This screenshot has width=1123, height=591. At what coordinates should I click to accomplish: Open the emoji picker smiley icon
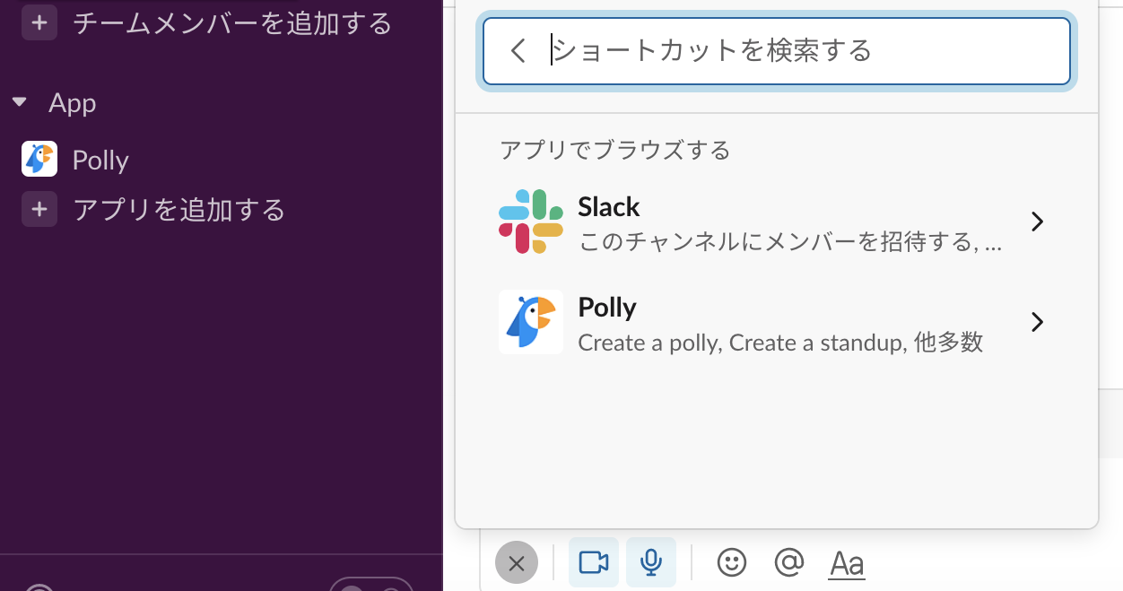732,562
